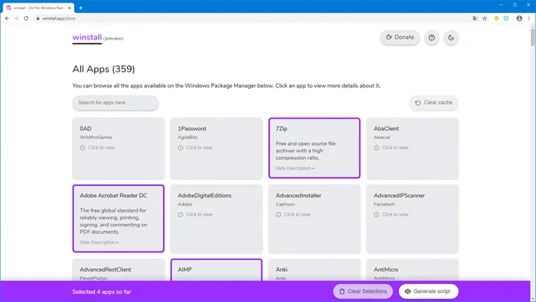Click the AgileBits publisher text

tap(187, 137)
